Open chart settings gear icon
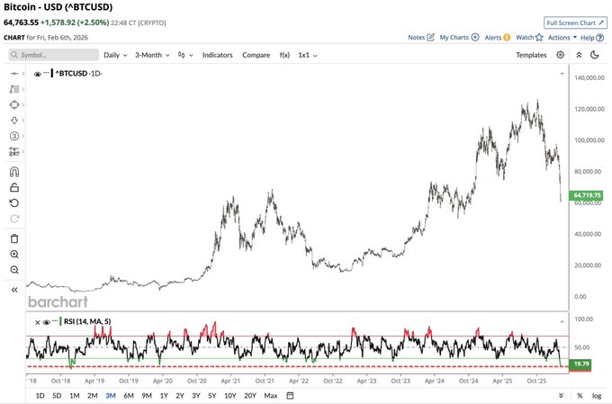 click(x=560, y=55)
